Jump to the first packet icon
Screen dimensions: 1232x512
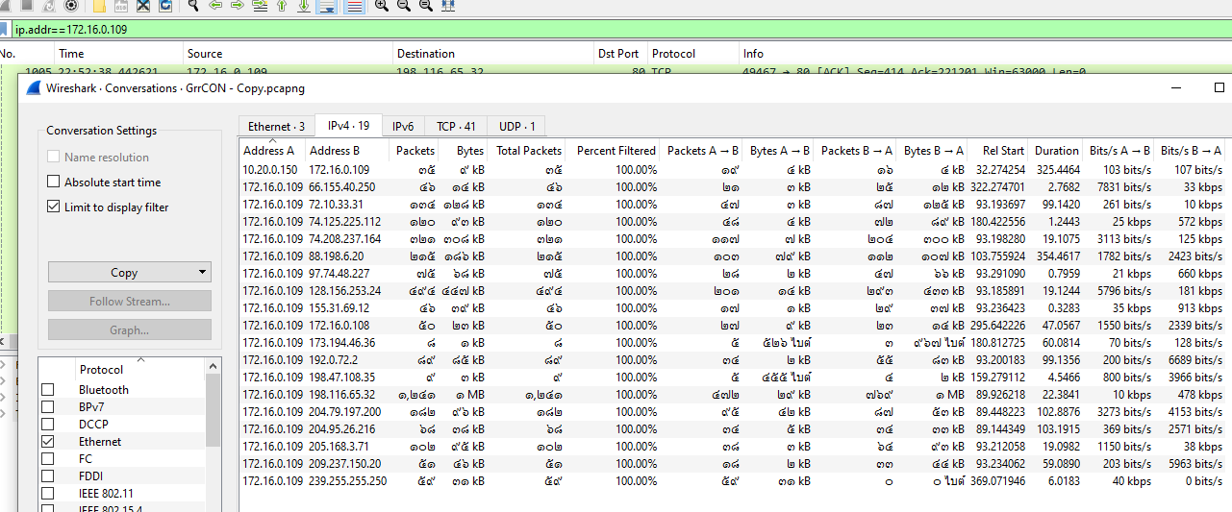point(282,6)
